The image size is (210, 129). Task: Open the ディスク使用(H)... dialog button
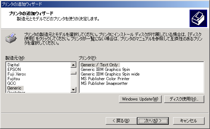[184, 99]
